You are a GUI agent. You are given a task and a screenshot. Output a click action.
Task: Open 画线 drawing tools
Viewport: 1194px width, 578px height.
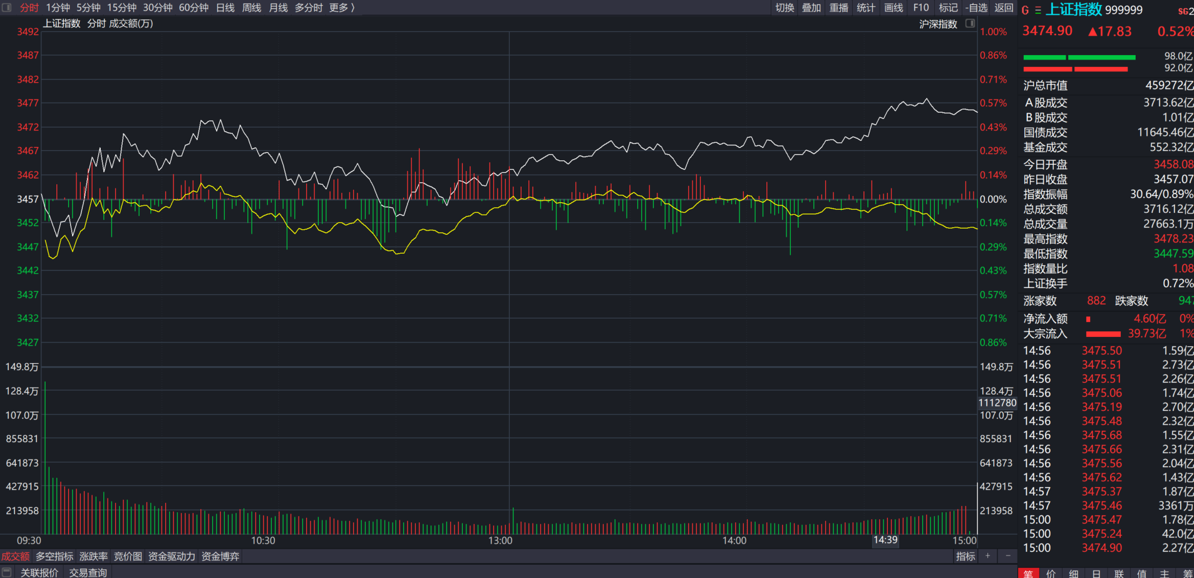click(x=893, y=8)
